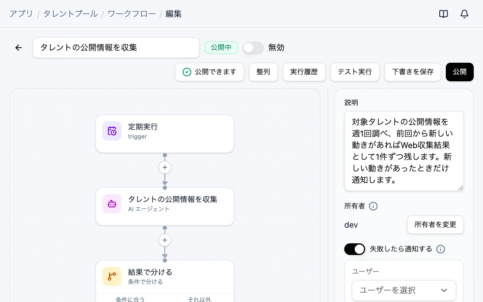Click the 公開中 status badge

221,48
